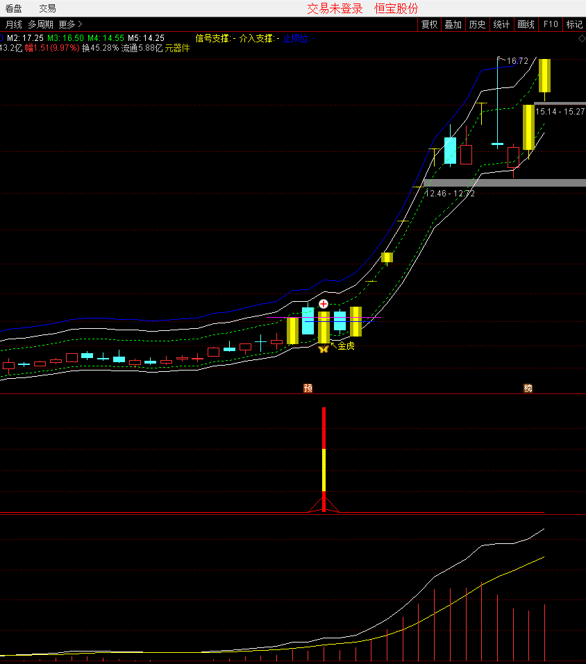
Task: Click the red plus marker above candlestick
Action: pos(323,304)
